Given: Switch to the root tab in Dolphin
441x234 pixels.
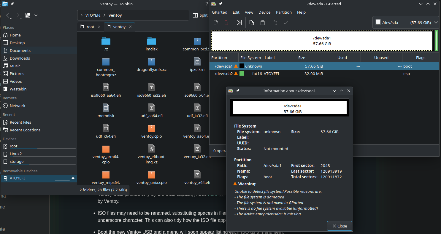Looking at the screenshot, I should (x=90, y=27).
